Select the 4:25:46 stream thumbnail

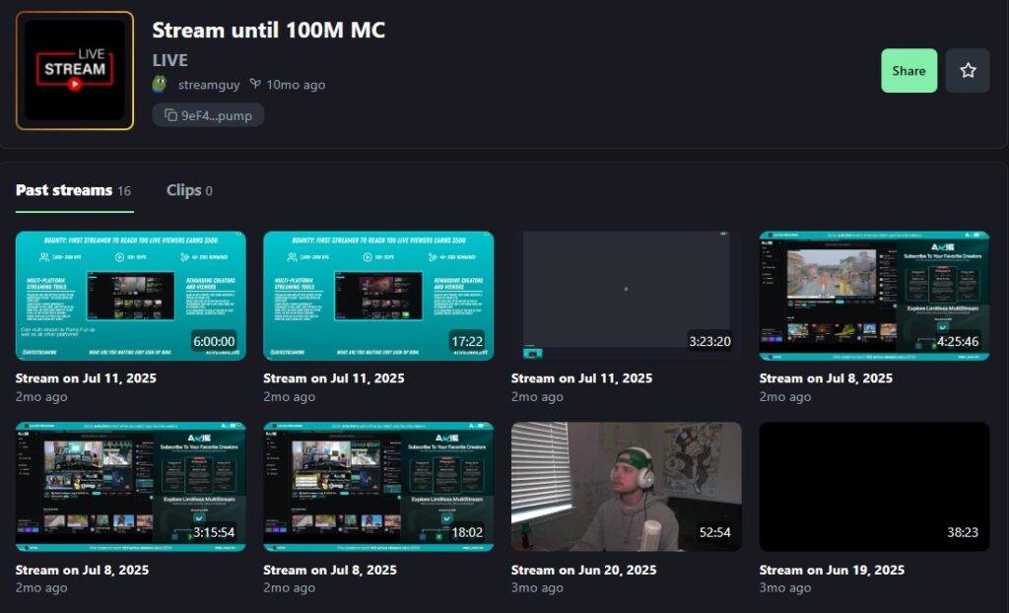[874, 296]
